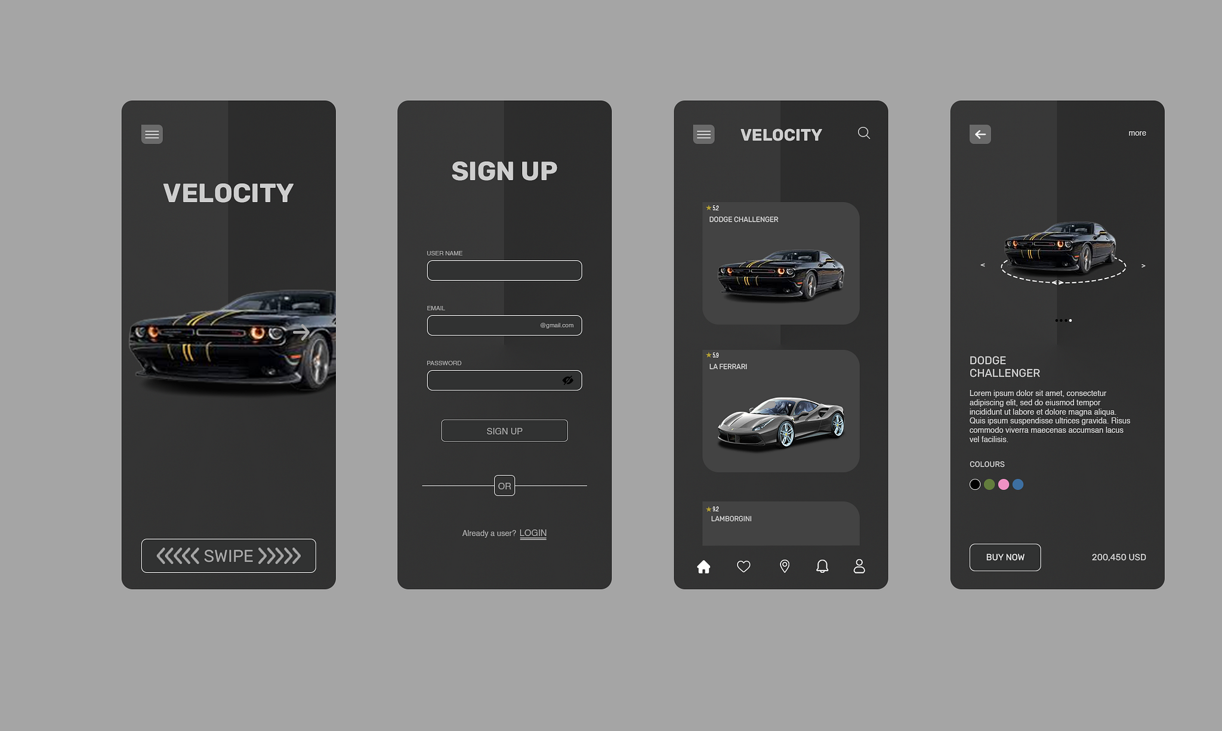Open LOGIN link on sign up screen
The image size is (1222, 731).
tap(533, 532)
